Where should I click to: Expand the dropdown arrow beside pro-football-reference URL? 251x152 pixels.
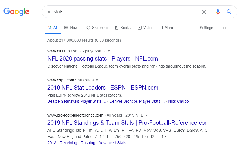coord(146,115)
